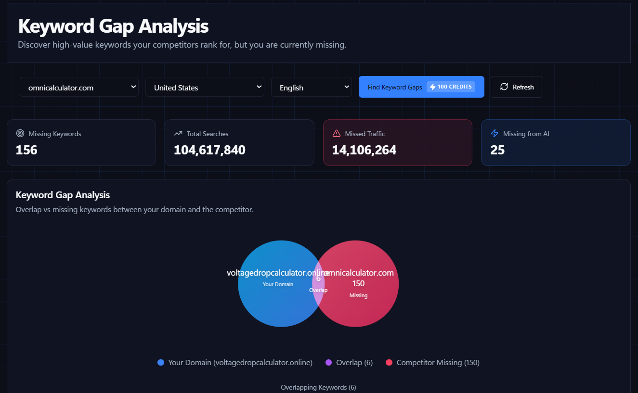638x393 pixels.
Task: Click the 150 count in the red circle
Action: 358,284
